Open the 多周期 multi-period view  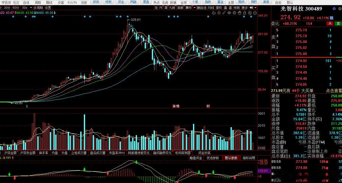point(38,8)
